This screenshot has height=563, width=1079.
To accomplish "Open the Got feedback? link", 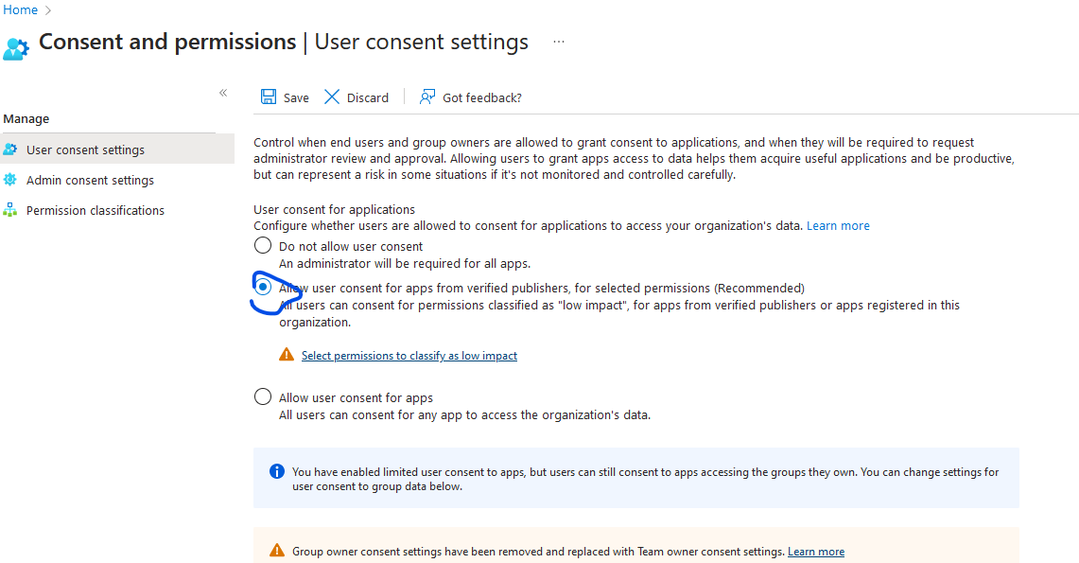I will (x=481, y=97).
